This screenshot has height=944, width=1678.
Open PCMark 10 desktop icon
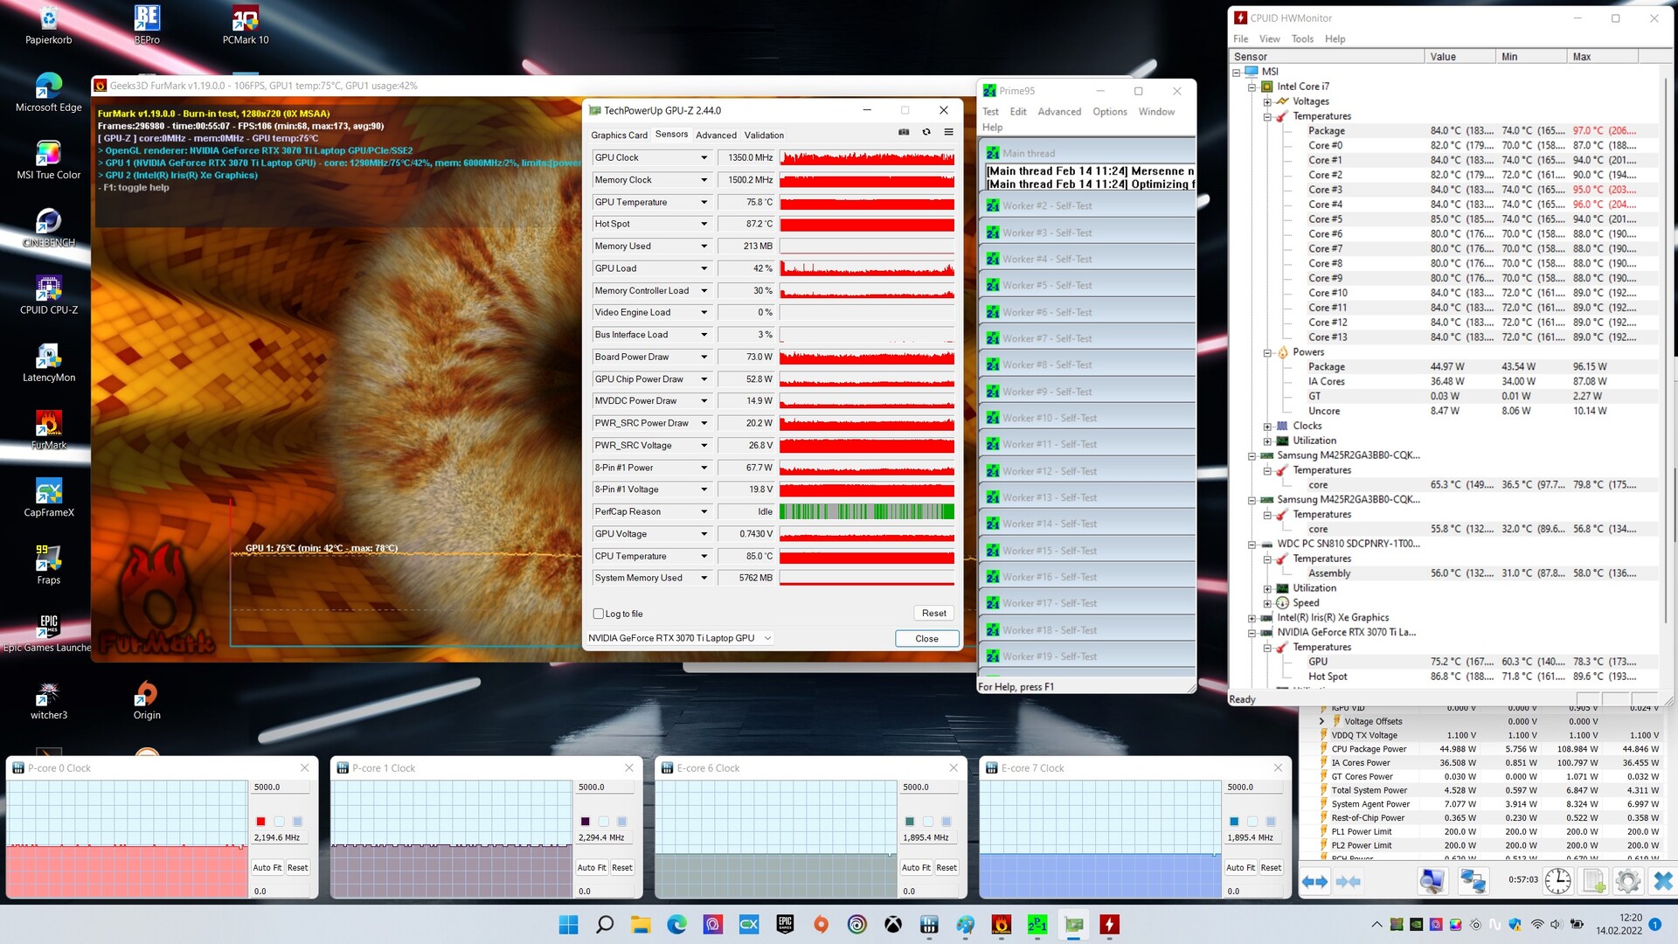coord(246,25)
